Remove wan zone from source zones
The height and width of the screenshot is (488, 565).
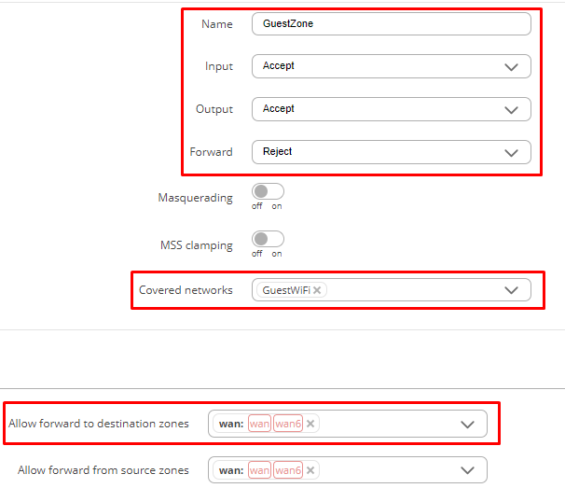click(310, 470)
